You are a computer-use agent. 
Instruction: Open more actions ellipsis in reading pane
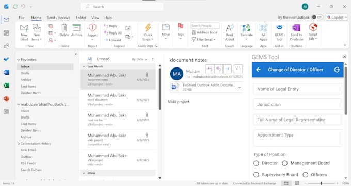tap(238, 69)
